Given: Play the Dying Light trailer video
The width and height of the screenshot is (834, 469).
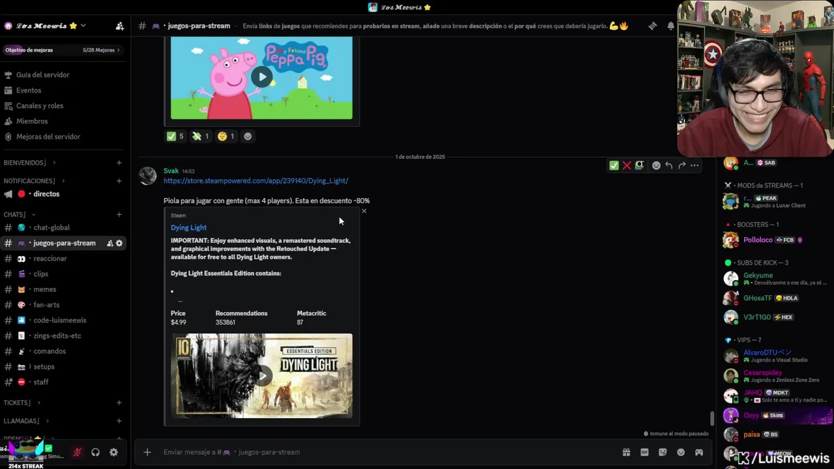Looking at the screenshot, I should (x=262, y=376).
